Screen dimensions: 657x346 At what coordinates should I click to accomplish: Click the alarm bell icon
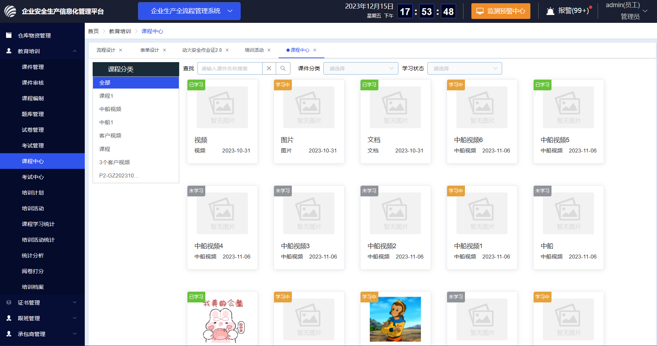(x=550, y=11)
